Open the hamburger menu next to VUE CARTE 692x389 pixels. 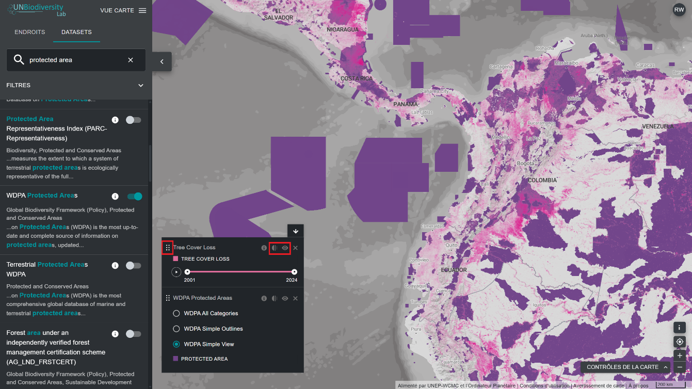click(142, 10)
